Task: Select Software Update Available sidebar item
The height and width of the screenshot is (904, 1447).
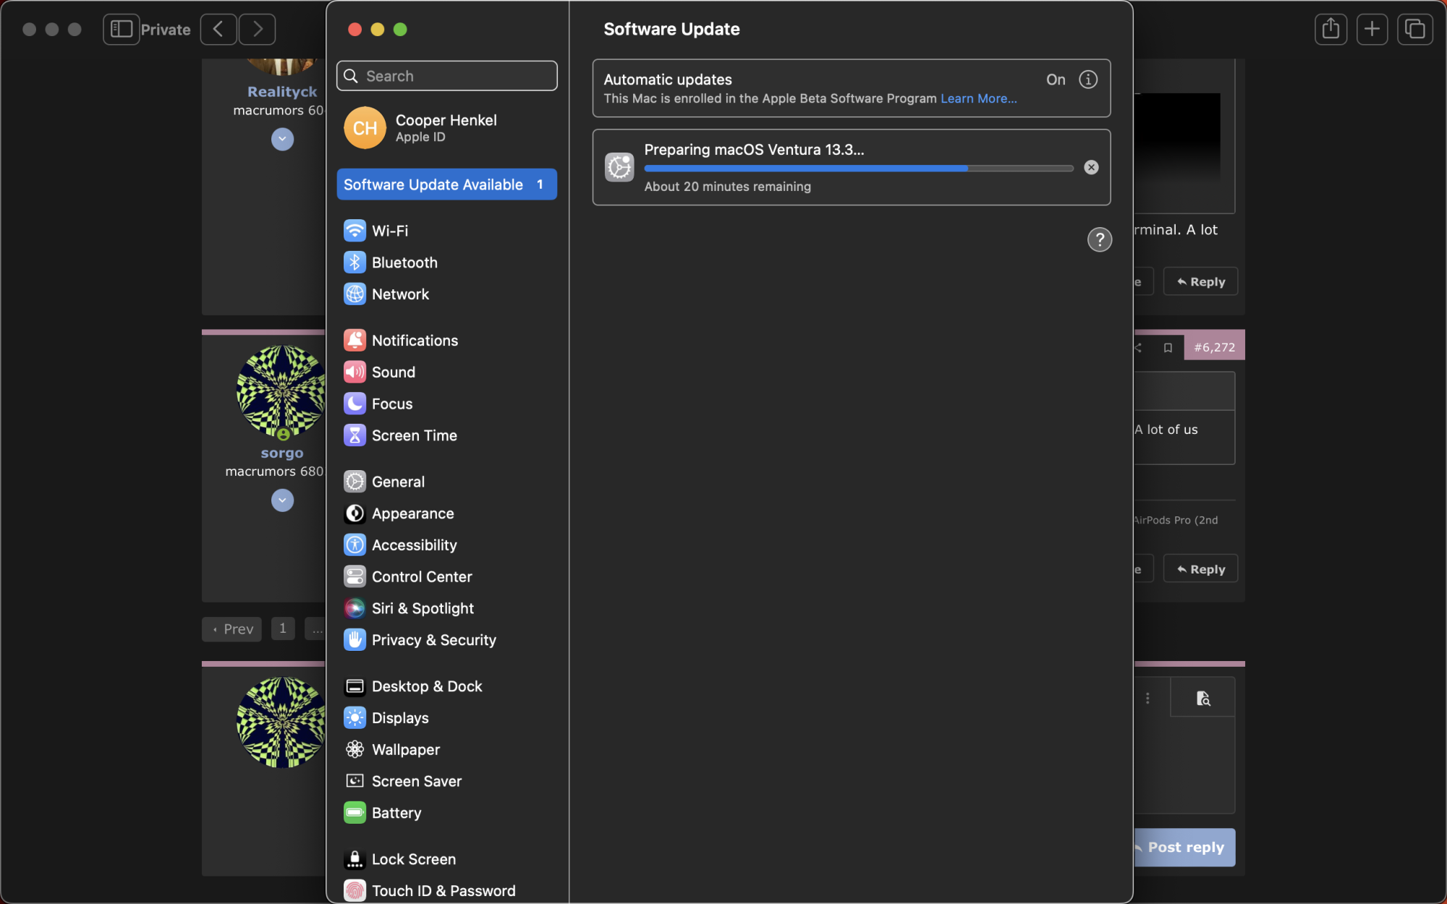Action: (x=446, y=184)
